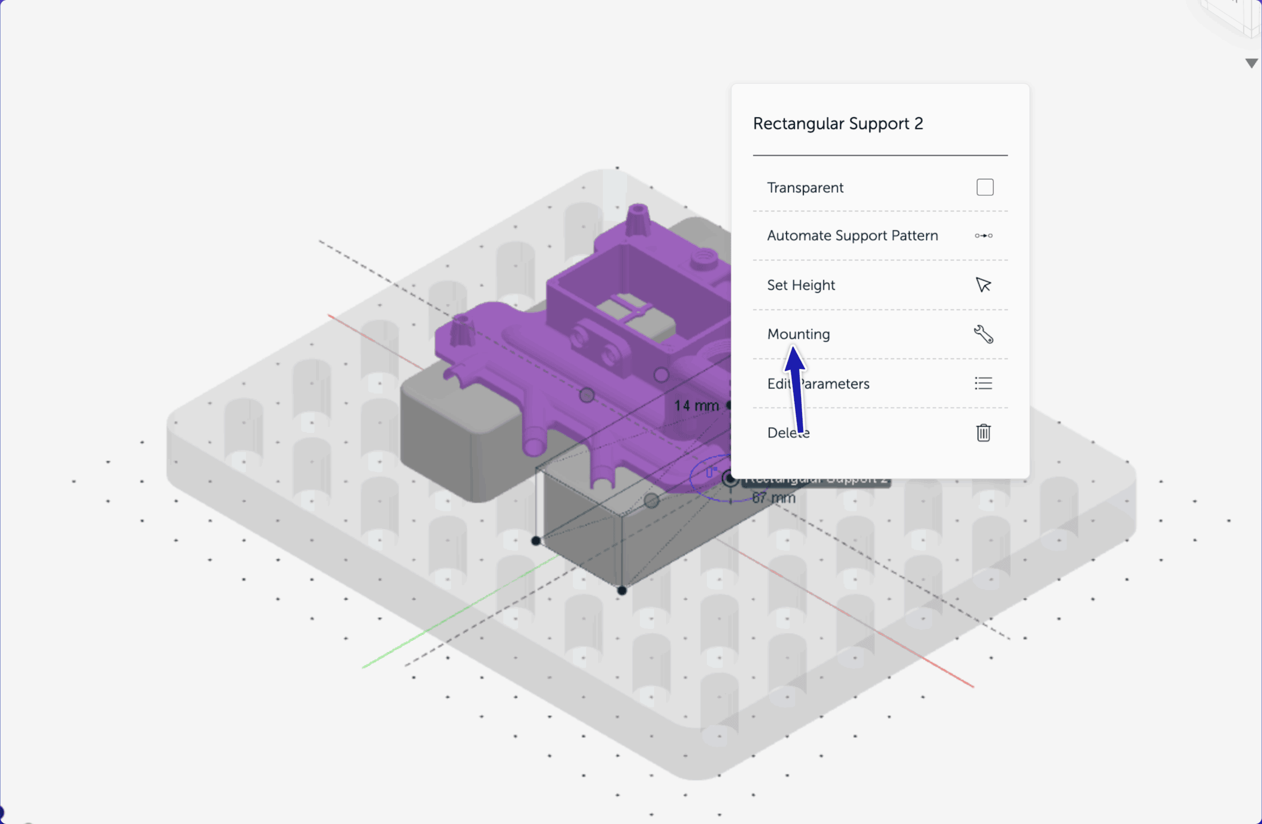Click the left corner handle of support box

pyautogui.click(x=536, y=540)
